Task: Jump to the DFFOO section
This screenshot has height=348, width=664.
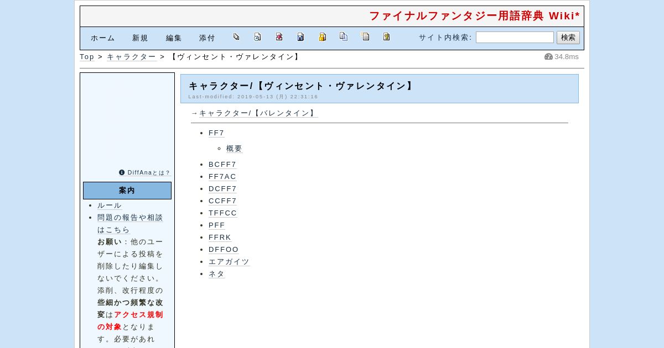Action: coord(224,250)
